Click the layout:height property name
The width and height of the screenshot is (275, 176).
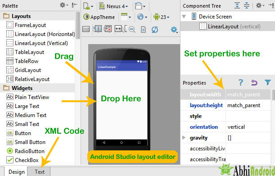click(x=206, y=105)
